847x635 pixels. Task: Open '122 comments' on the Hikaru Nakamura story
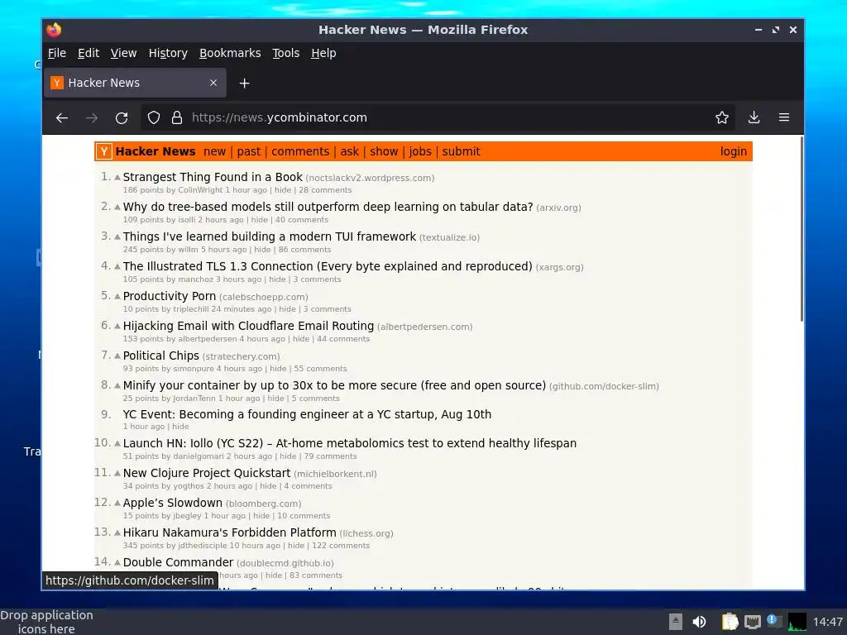tap(341, 546)
